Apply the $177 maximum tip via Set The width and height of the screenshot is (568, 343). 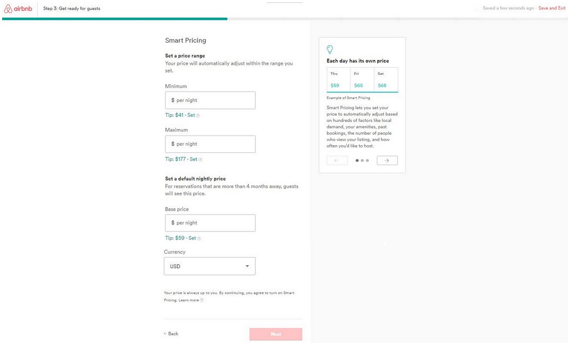[x=194, y=159]
